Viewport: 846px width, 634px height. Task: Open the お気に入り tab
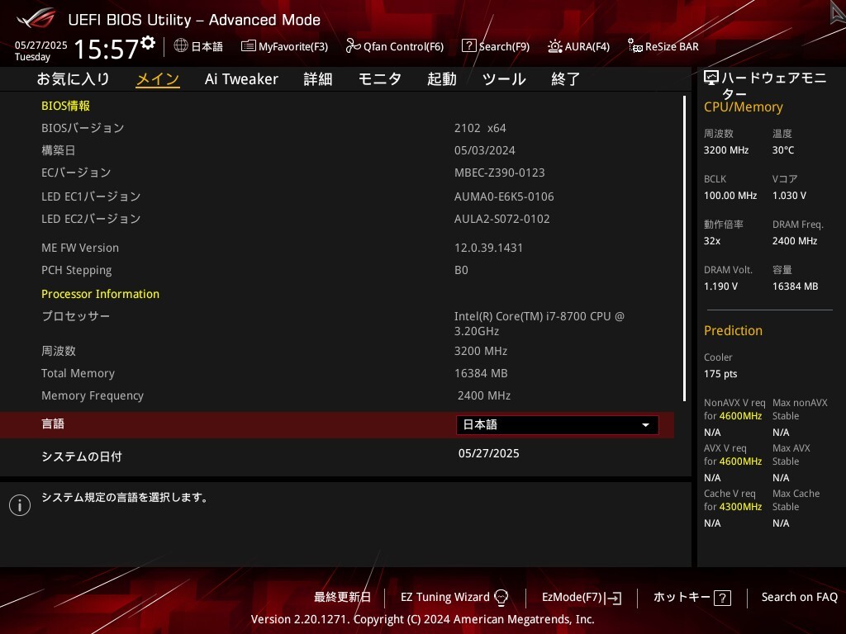coord(74,79)
